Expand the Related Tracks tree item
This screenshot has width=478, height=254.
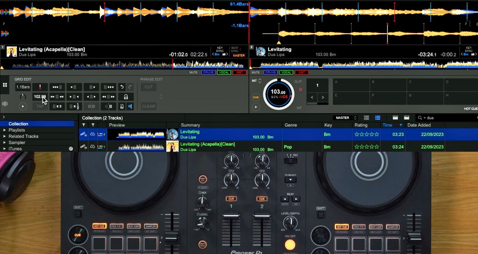[5, 136]
